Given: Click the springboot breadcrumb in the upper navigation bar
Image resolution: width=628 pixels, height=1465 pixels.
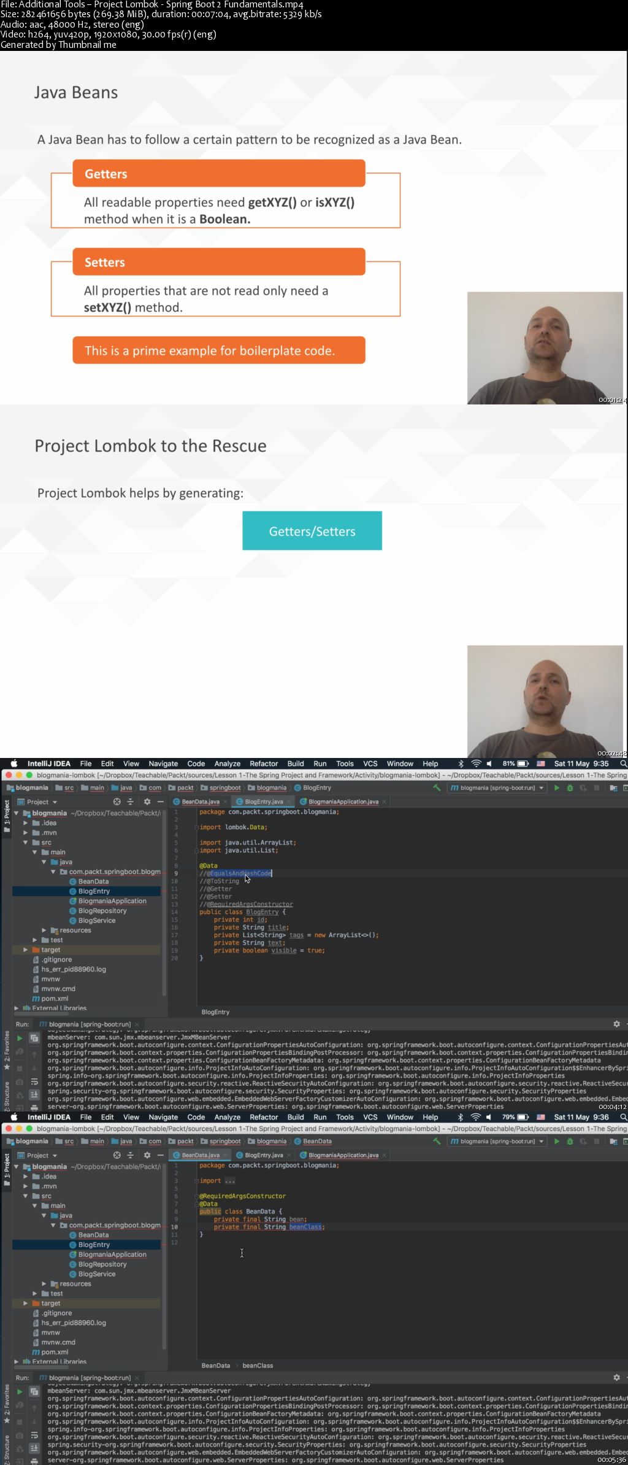Looking at the screenshot, I should (224, 788).
